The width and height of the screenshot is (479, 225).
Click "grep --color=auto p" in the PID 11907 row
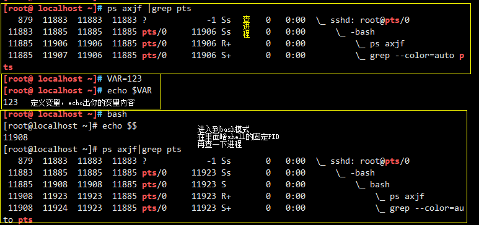(x=417, y=56)
